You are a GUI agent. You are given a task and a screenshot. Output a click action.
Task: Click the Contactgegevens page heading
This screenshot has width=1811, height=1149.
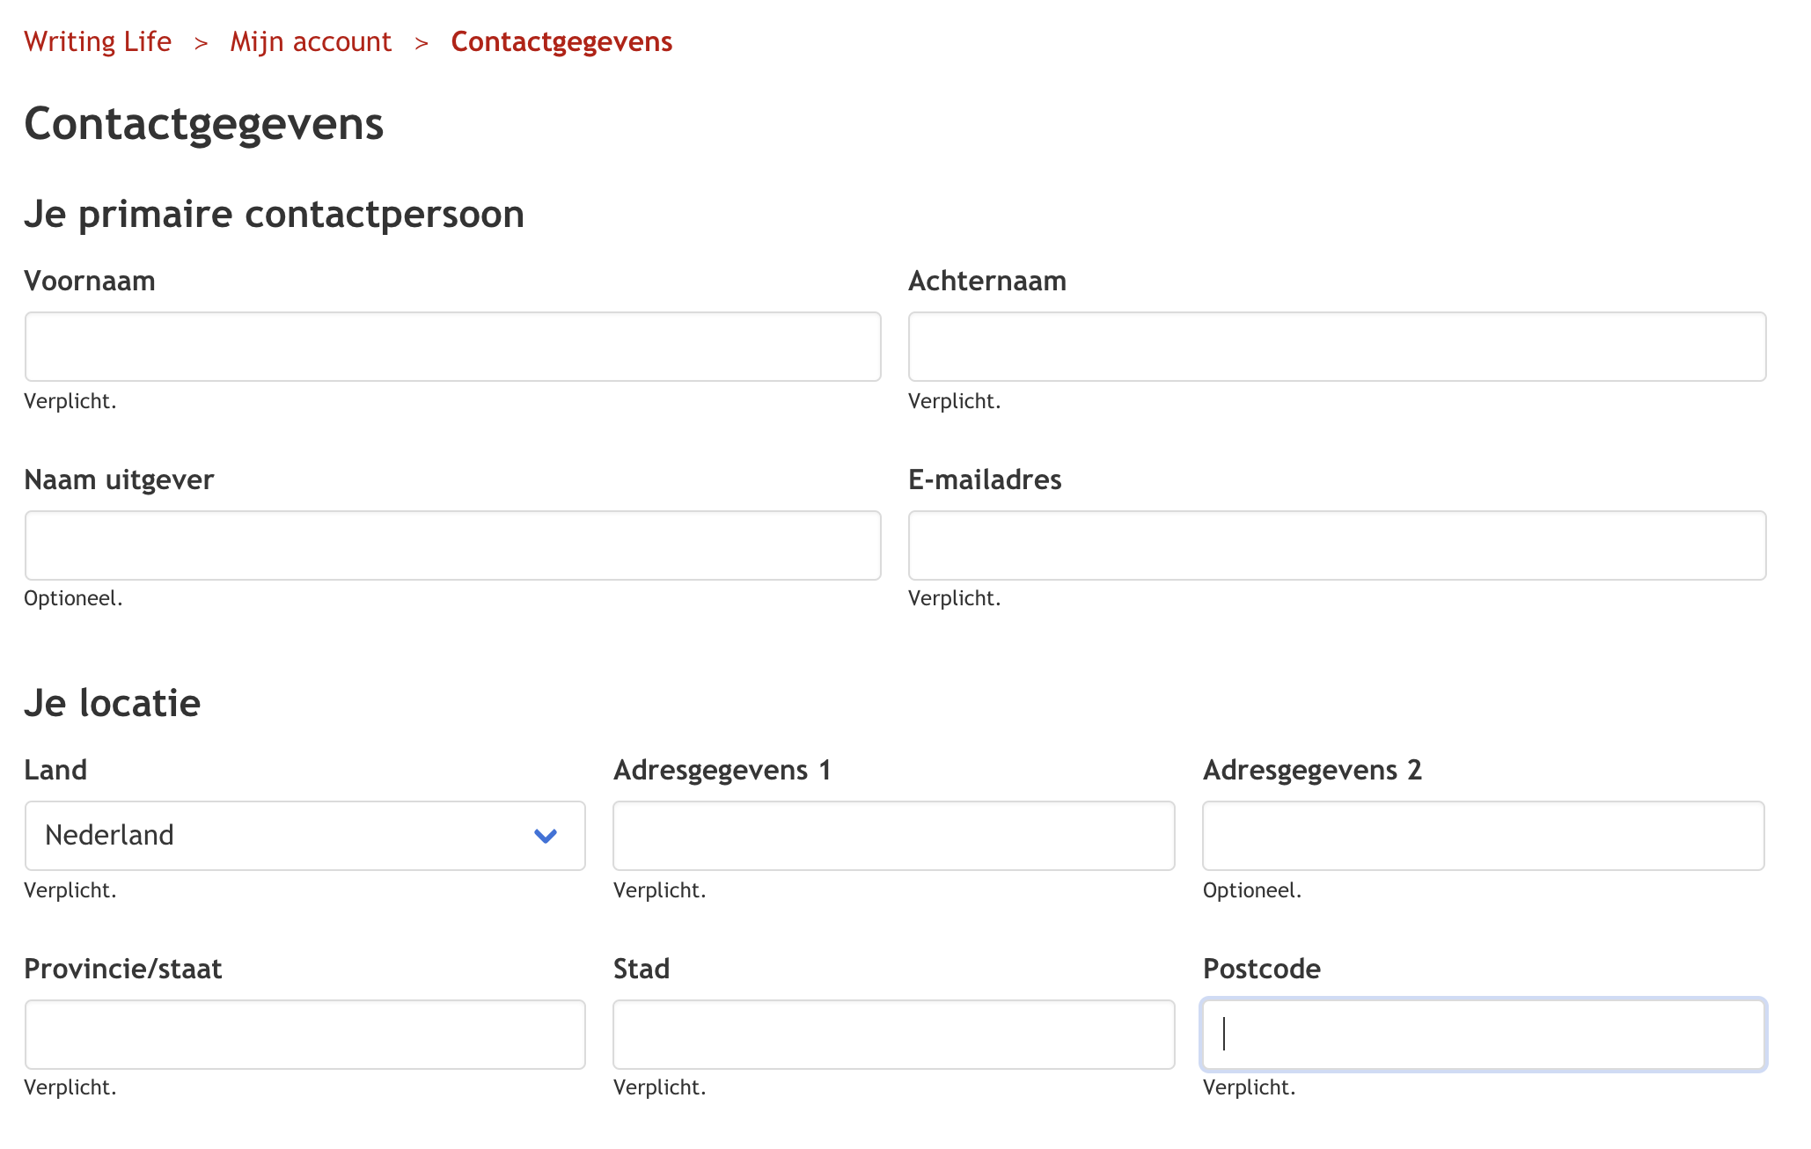click(x=203, y=124)
